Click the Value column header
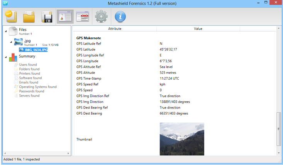This screenshot has width=283, height=165. click(198, 28)
